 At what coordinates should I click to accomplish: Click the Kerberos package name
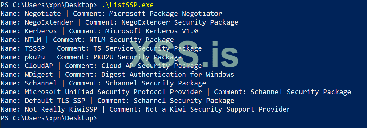41,31
